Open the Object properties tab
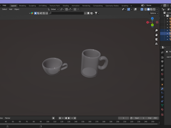Screen dimensions: 171x128 click(162, 85)
